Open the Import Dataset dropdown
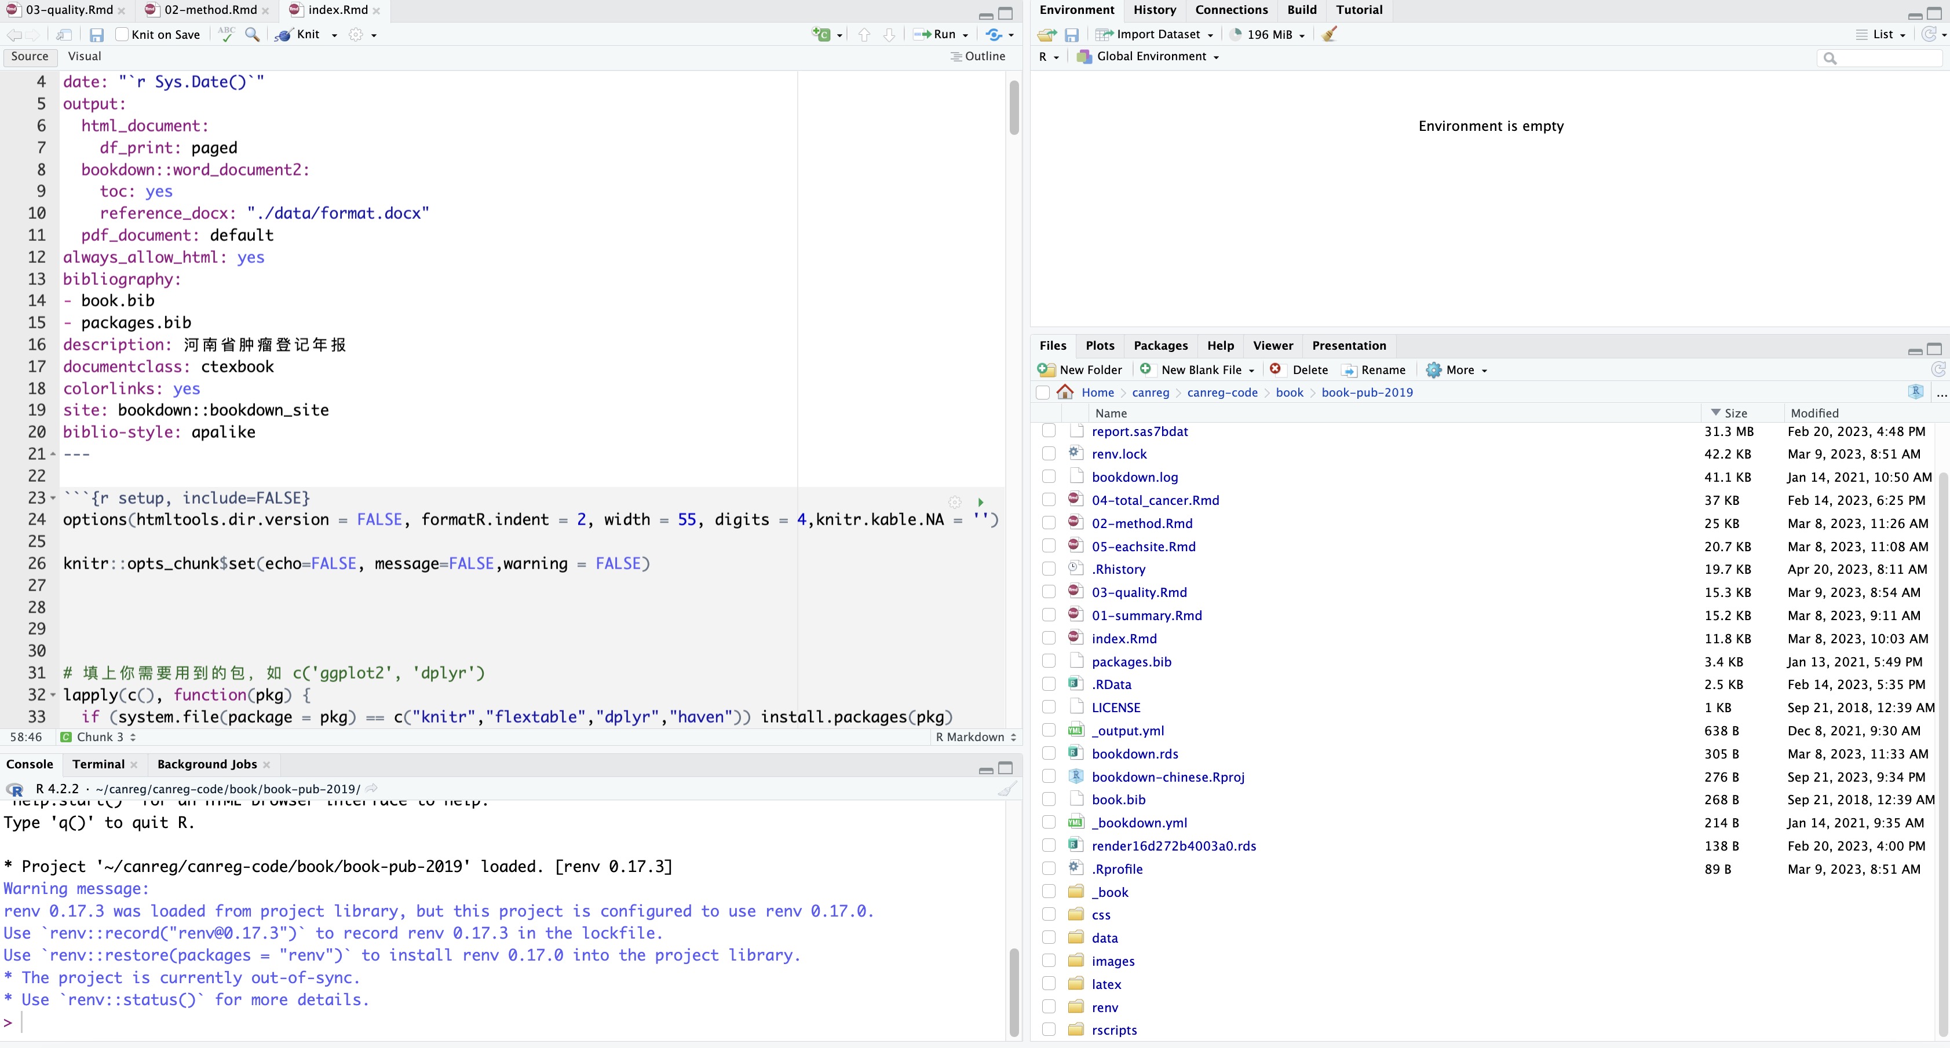This screenshot has height=1048, width=1950. click(1155, 35)
